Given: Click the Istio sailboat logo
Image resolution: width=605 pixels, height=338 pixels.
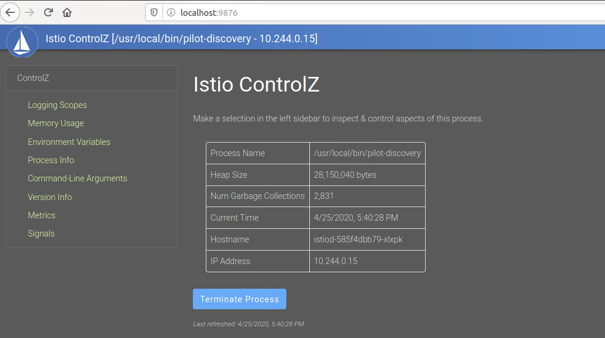Looking at the screenshot, I should click(x=22, y=42).
